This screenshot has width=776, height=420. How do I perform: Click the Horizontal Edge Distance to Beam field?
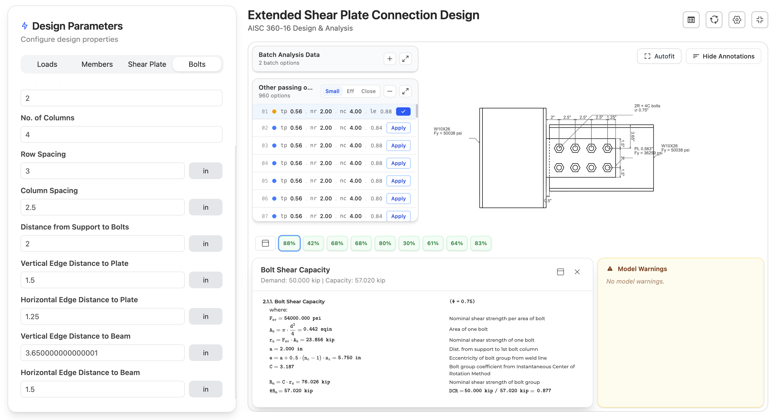103,389
